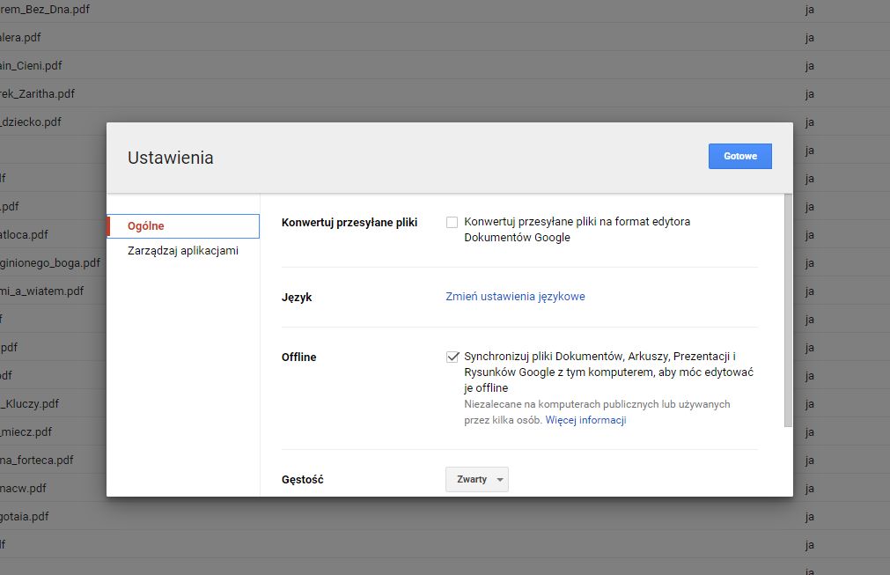The image size is (890, 575).
Task: Follow the Więcej informacji link
Action: tap(585, 420)
